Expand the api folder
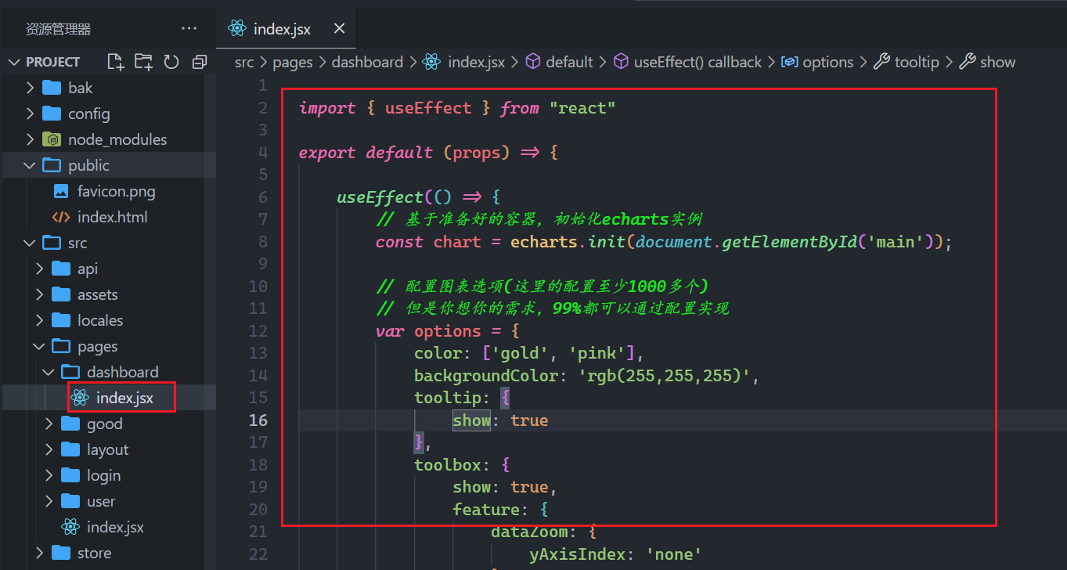The image size is (1067, 570). click(x=40, y=269)
